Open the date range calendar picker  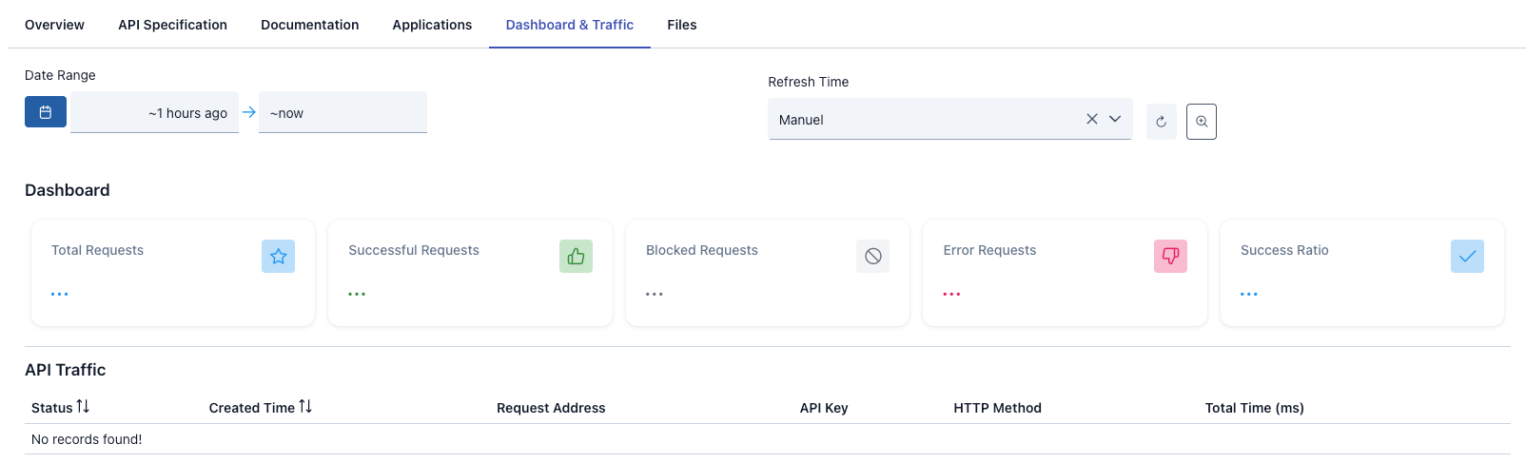pyautogui.click(x=46, y=112)
